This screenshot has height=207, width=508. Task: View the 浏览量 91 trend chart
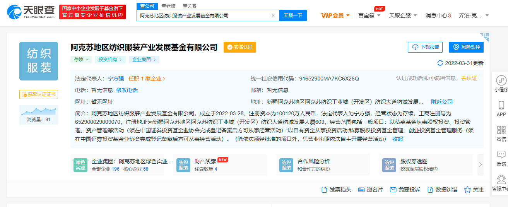point(39,115)
